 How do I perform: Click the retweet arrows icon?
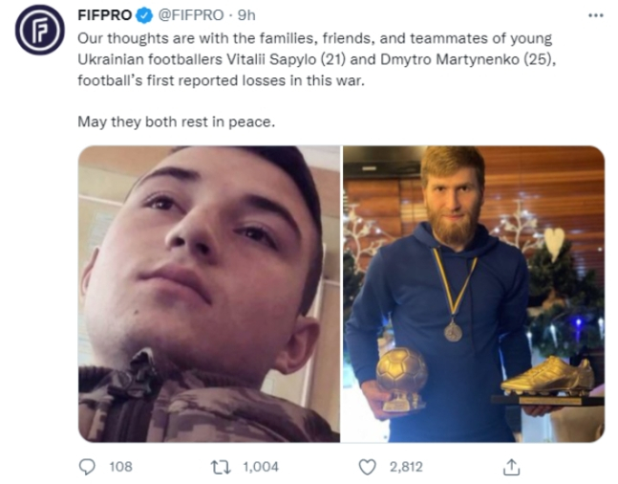click(222, 467)
